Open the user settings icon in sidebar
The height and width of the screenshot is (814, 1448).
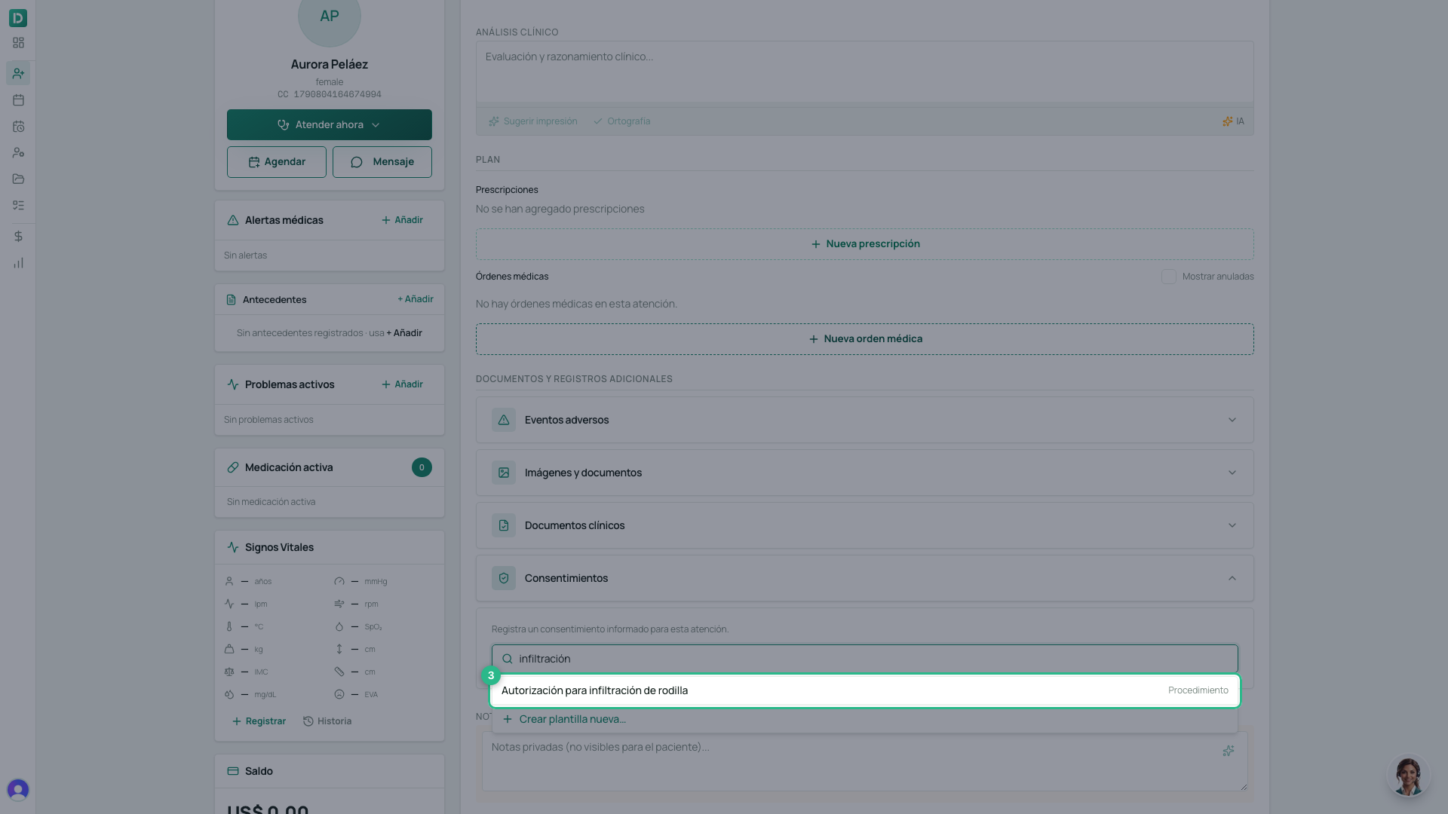coord(18,152)
